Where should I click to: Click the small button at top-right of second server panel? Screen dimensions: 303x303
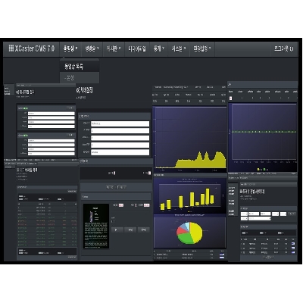point(70,136)
